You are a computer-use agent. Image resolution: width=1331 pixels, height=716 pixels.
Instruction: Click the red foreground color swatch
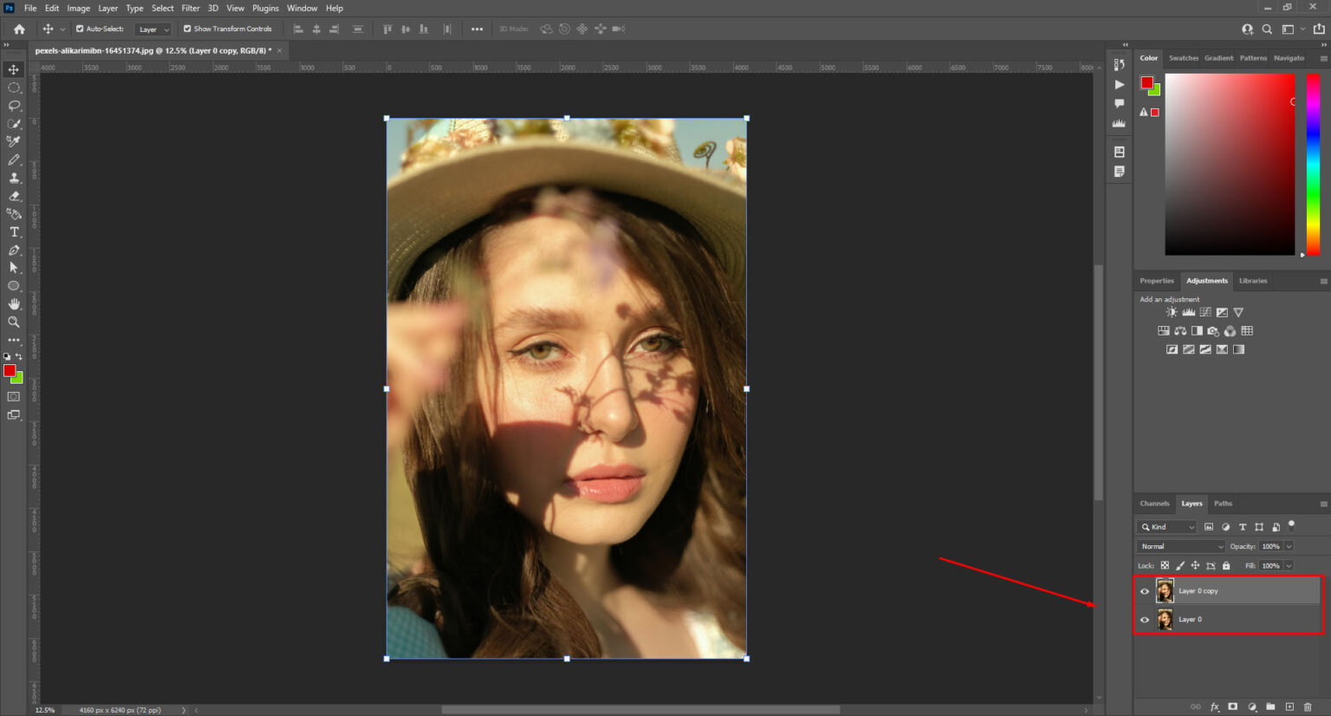(x=11, y=371)
